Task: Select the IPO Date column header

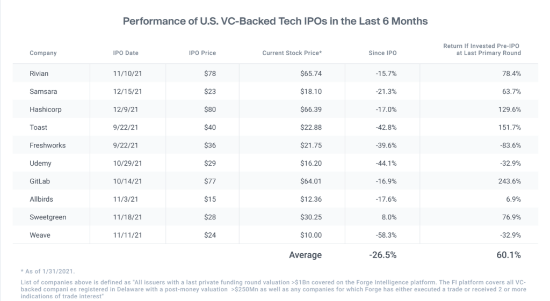Action: coord(126,53)
